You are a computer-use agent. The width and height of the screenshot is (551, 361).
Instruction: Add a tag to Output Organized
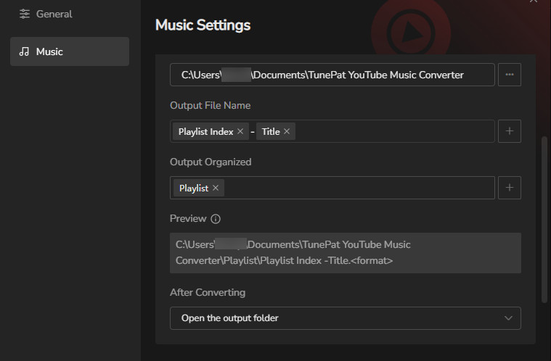509,188
